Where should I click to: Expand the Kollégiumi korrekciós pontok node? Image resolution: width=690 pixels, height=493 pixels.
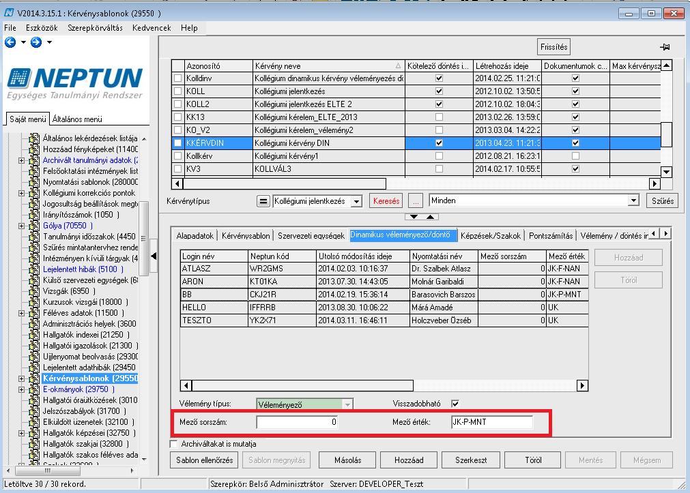21,193
